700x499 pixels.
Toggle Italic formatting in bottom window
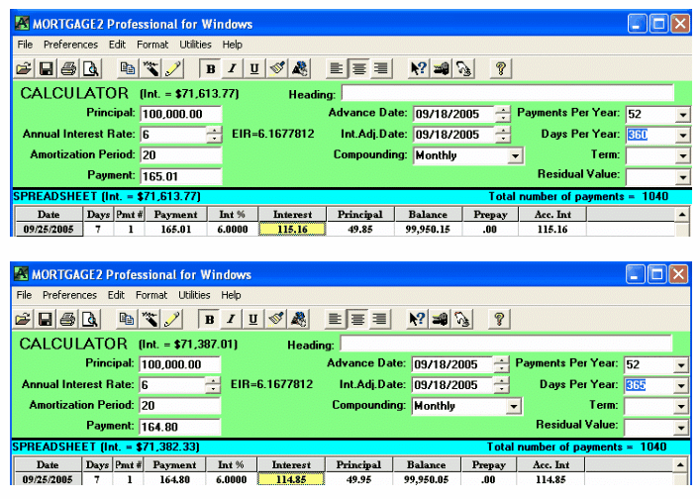232,319
